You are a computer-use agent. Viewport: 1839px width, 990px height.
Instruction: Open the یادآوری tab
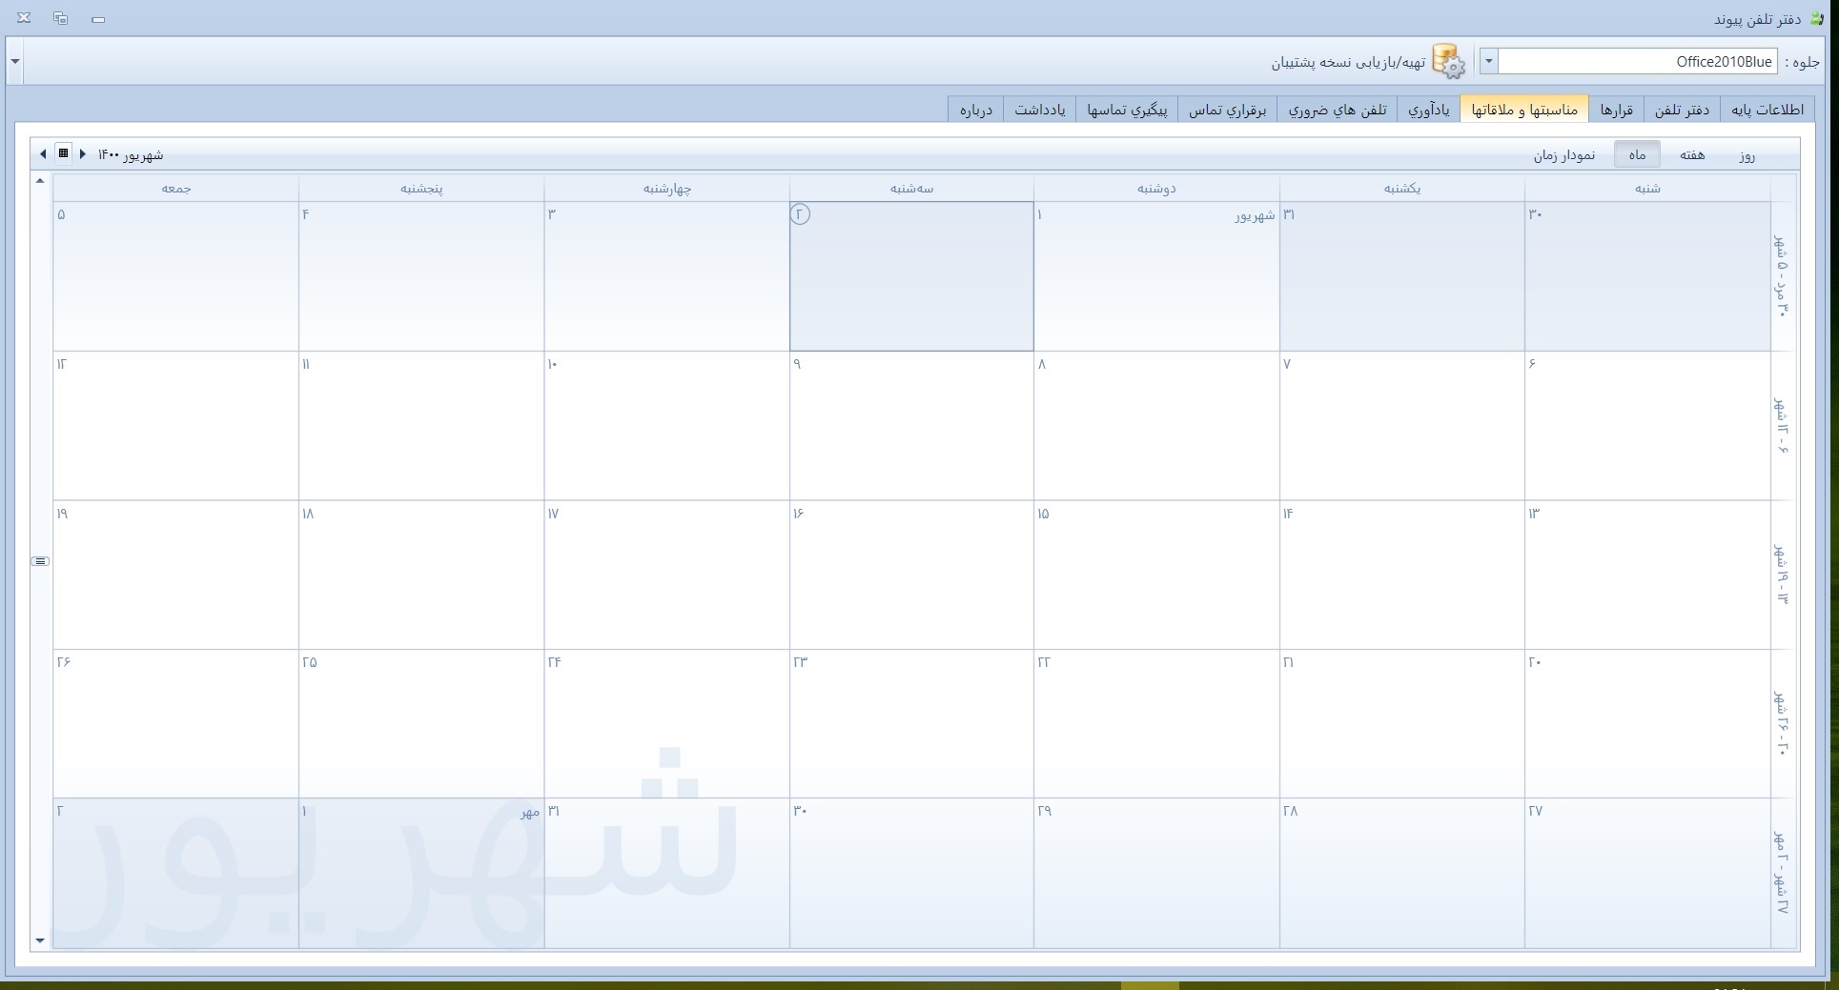1429,110
